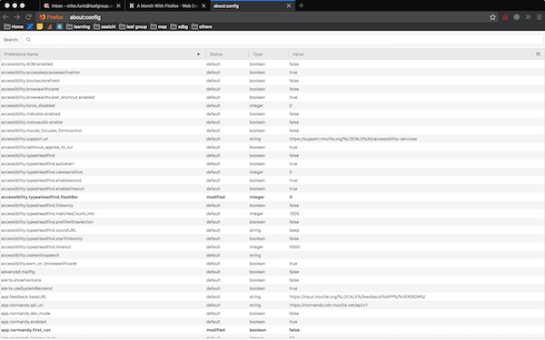The width and height of the screenshot is (545, 340).
Task: Open the orange bookmark icon
Action: pyautogui.click(x=50, y=26)
